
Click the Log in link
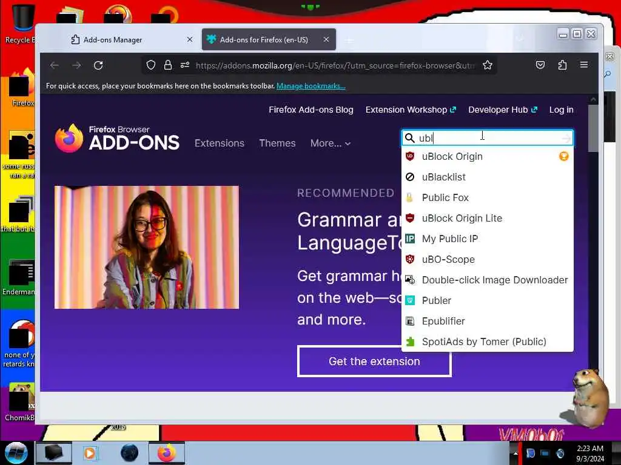point(561,110)
